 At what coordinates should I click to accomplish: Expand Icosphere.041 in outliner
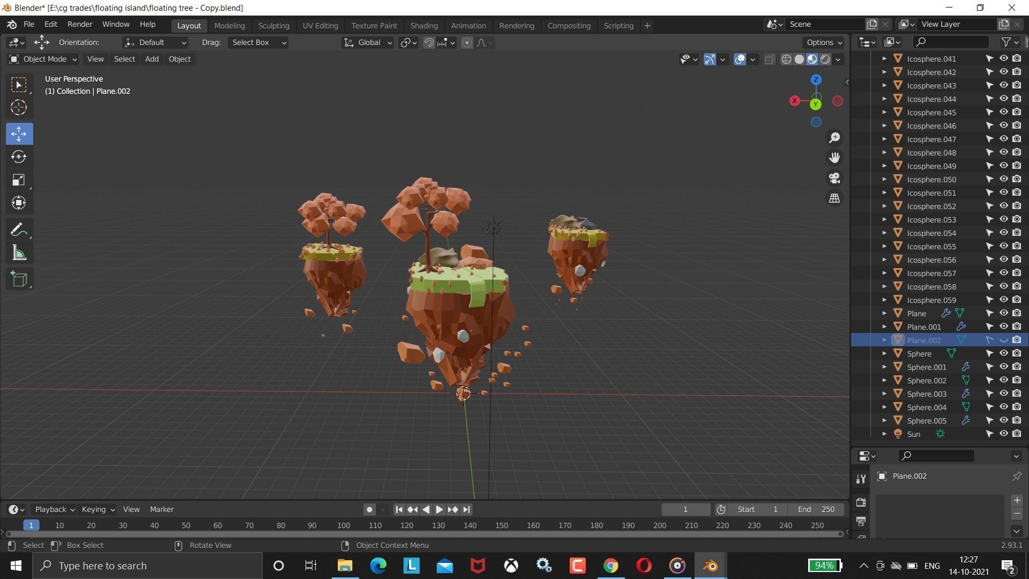[x=884, y=58]
